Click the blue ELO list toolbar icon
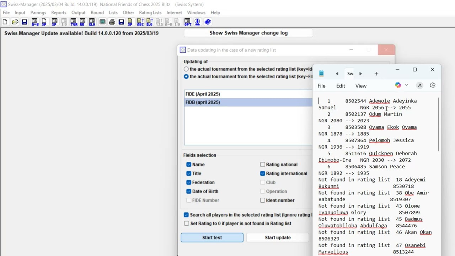The image size is (455, 256). pos(92,22)
